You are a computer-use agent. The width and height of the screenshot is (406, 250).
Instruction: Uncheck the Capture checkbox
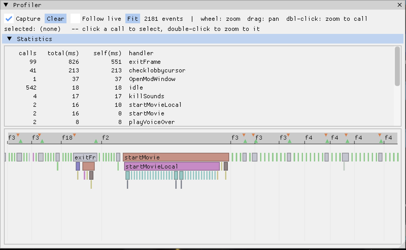tap(9, 18)
